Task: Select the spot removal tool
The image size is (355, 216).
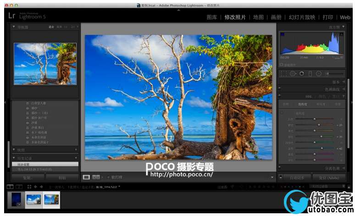Action: click(x=293, y=73)
